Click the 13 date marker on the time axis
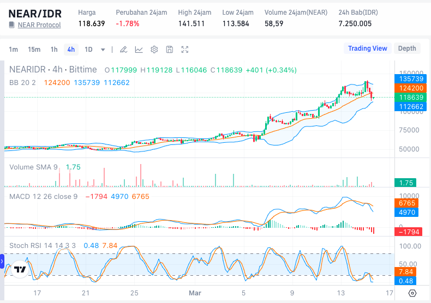 (x=341, y=293)
